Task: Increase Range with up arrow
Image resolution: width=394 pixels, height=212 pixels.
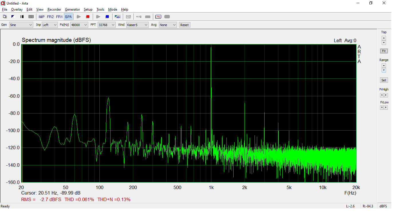Action: 384,66
